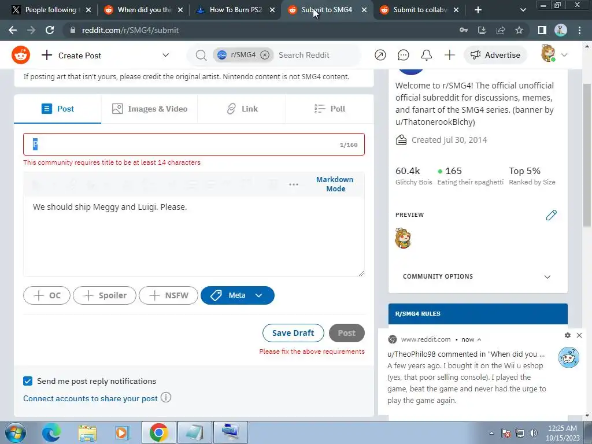Viewport: 592px width, 444px height.
Task: Collapse the notification via its caret
Action: tap(479, 339)
